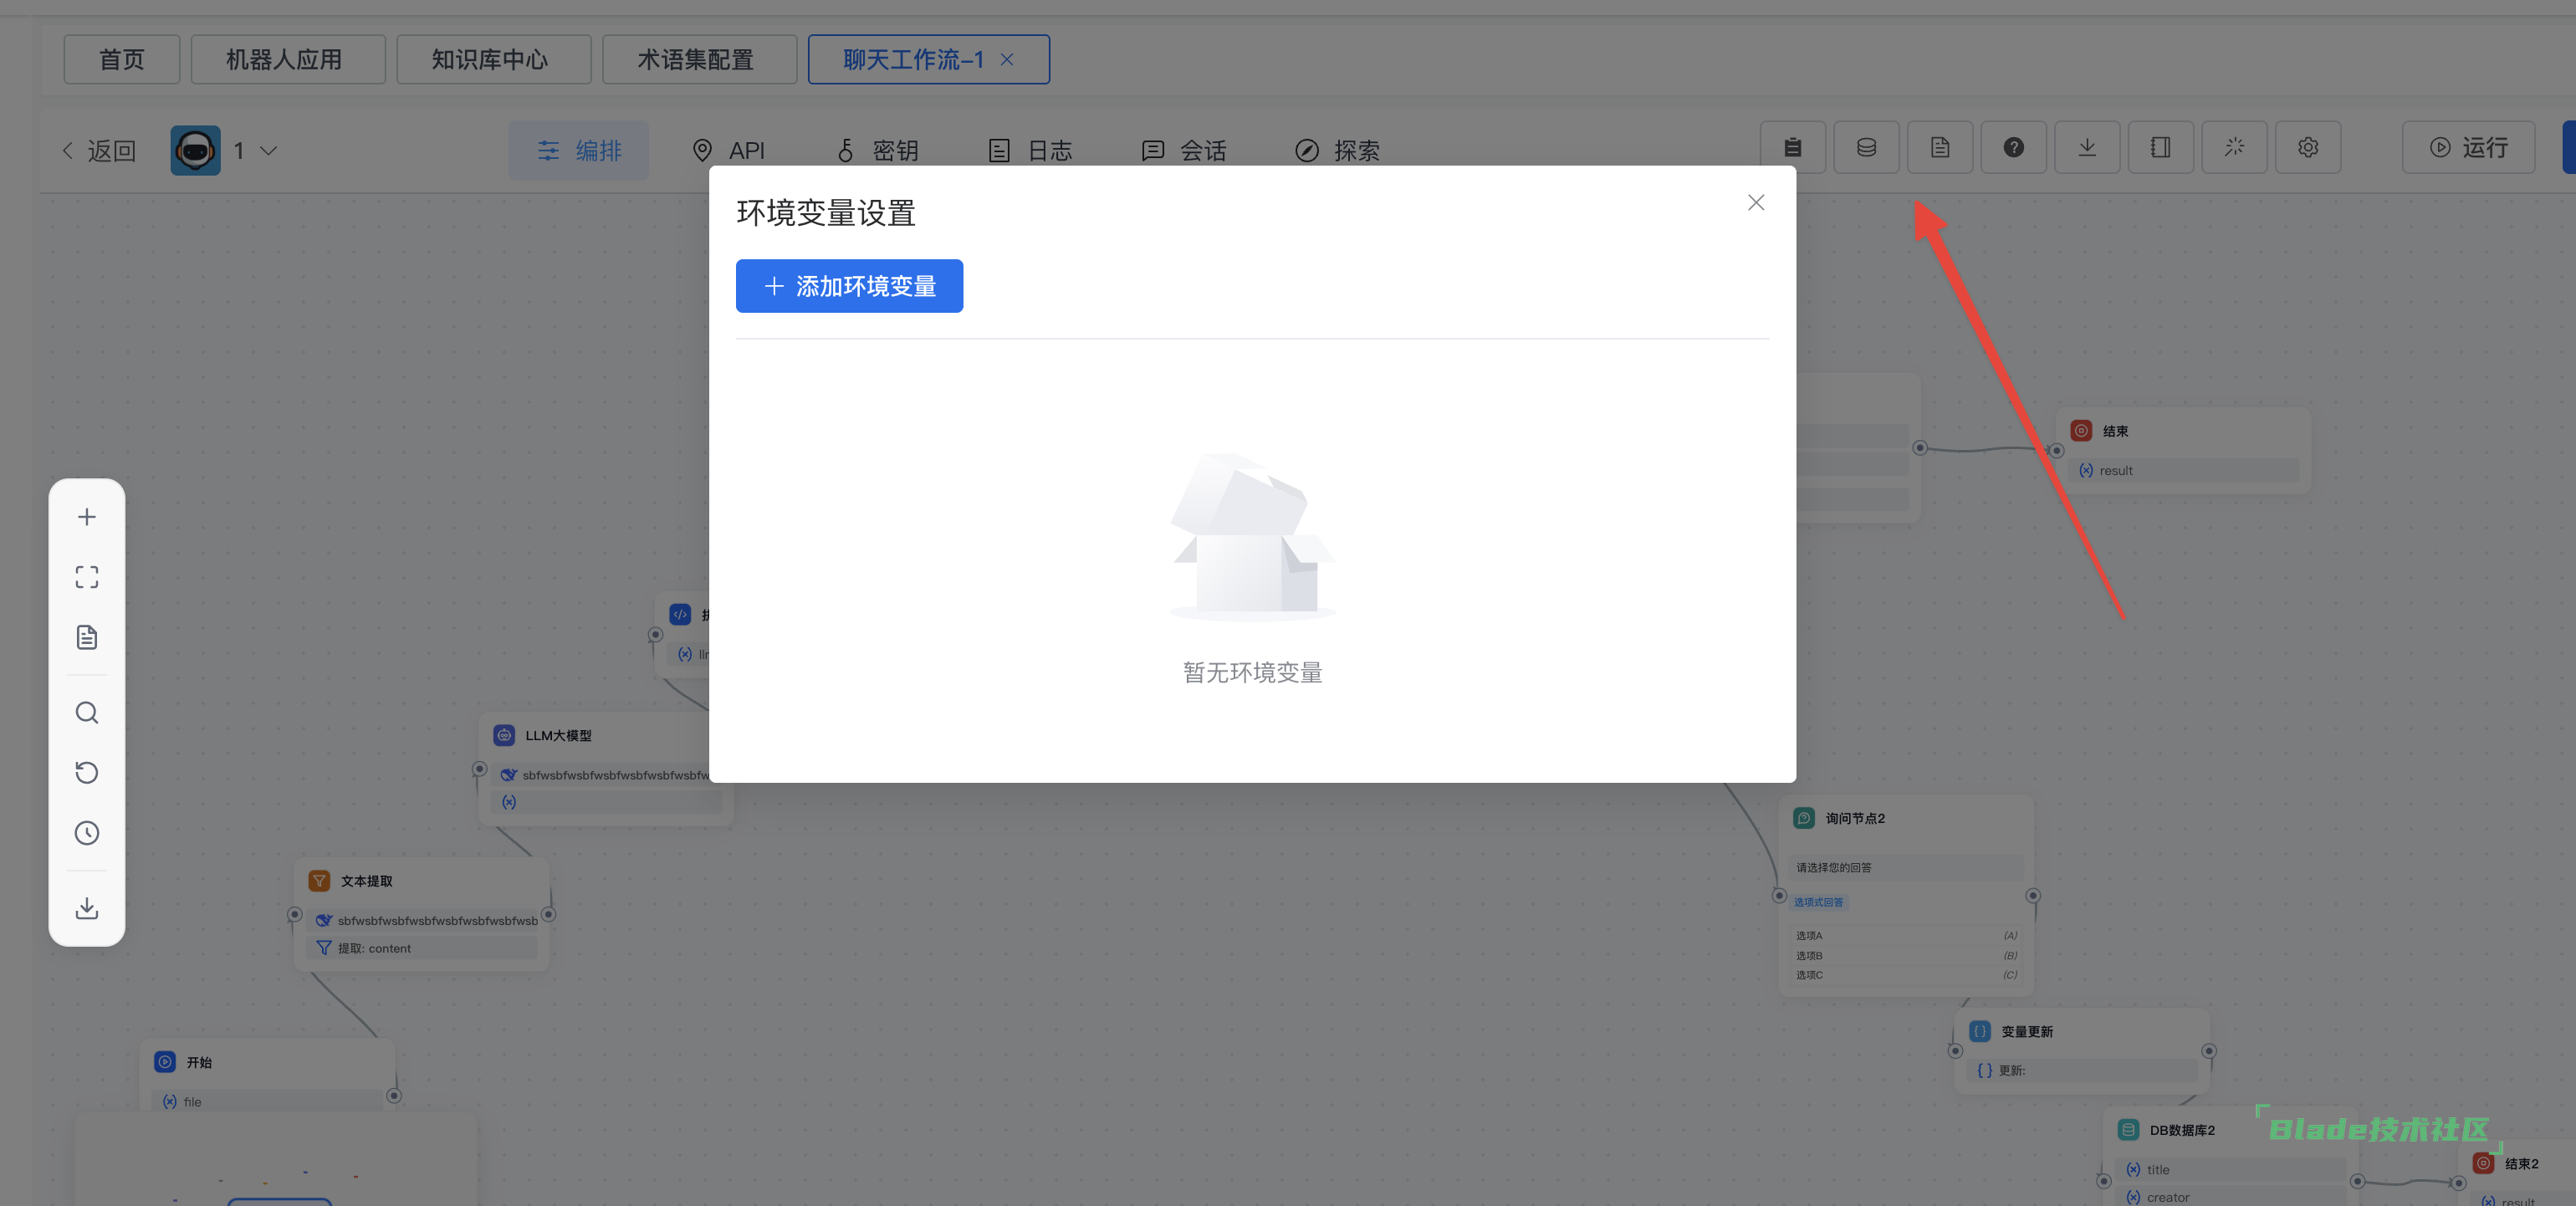Click the clipboard toolbar icon
Viewport: 2576px width, 1206px height.
1792,147
